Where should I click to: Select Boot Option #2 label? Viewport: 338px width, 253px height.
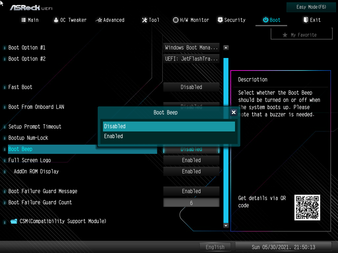(x=27, y=59)
